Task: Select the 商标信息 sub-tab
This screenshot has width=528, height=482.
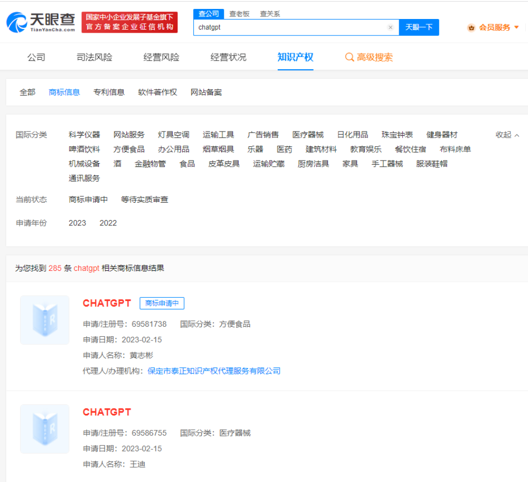Action: (x=64, y=92)
